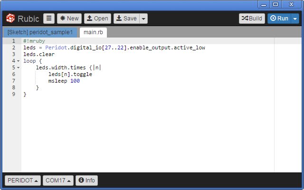This screenshot has height=190, width=304.
Task: Run the sketch on the board
Action: pos(279,19)
